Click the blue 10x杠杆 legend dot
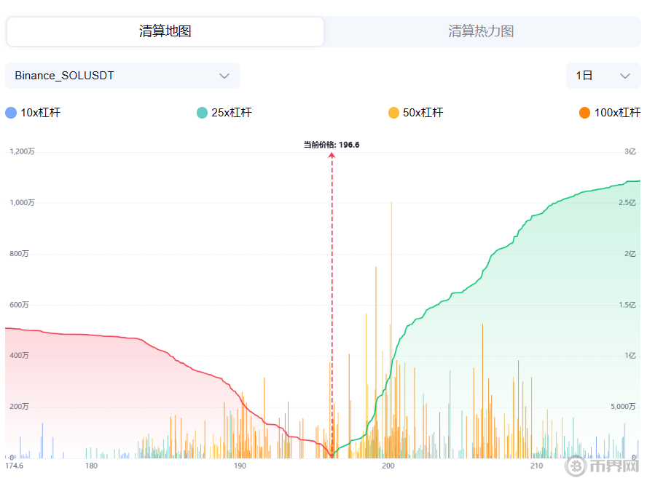The width and height of the screenshot is (647, 486). pyautogui.click(x=11, y=113)
